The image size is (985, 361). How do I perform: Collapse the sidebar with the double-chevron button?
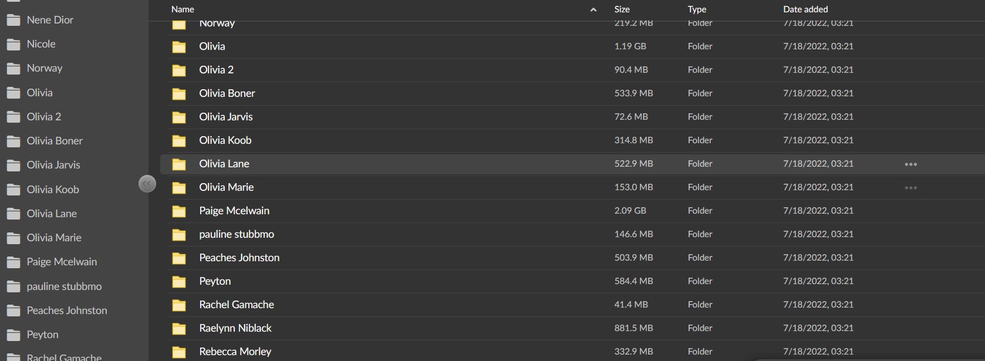(x=147, y=184)
